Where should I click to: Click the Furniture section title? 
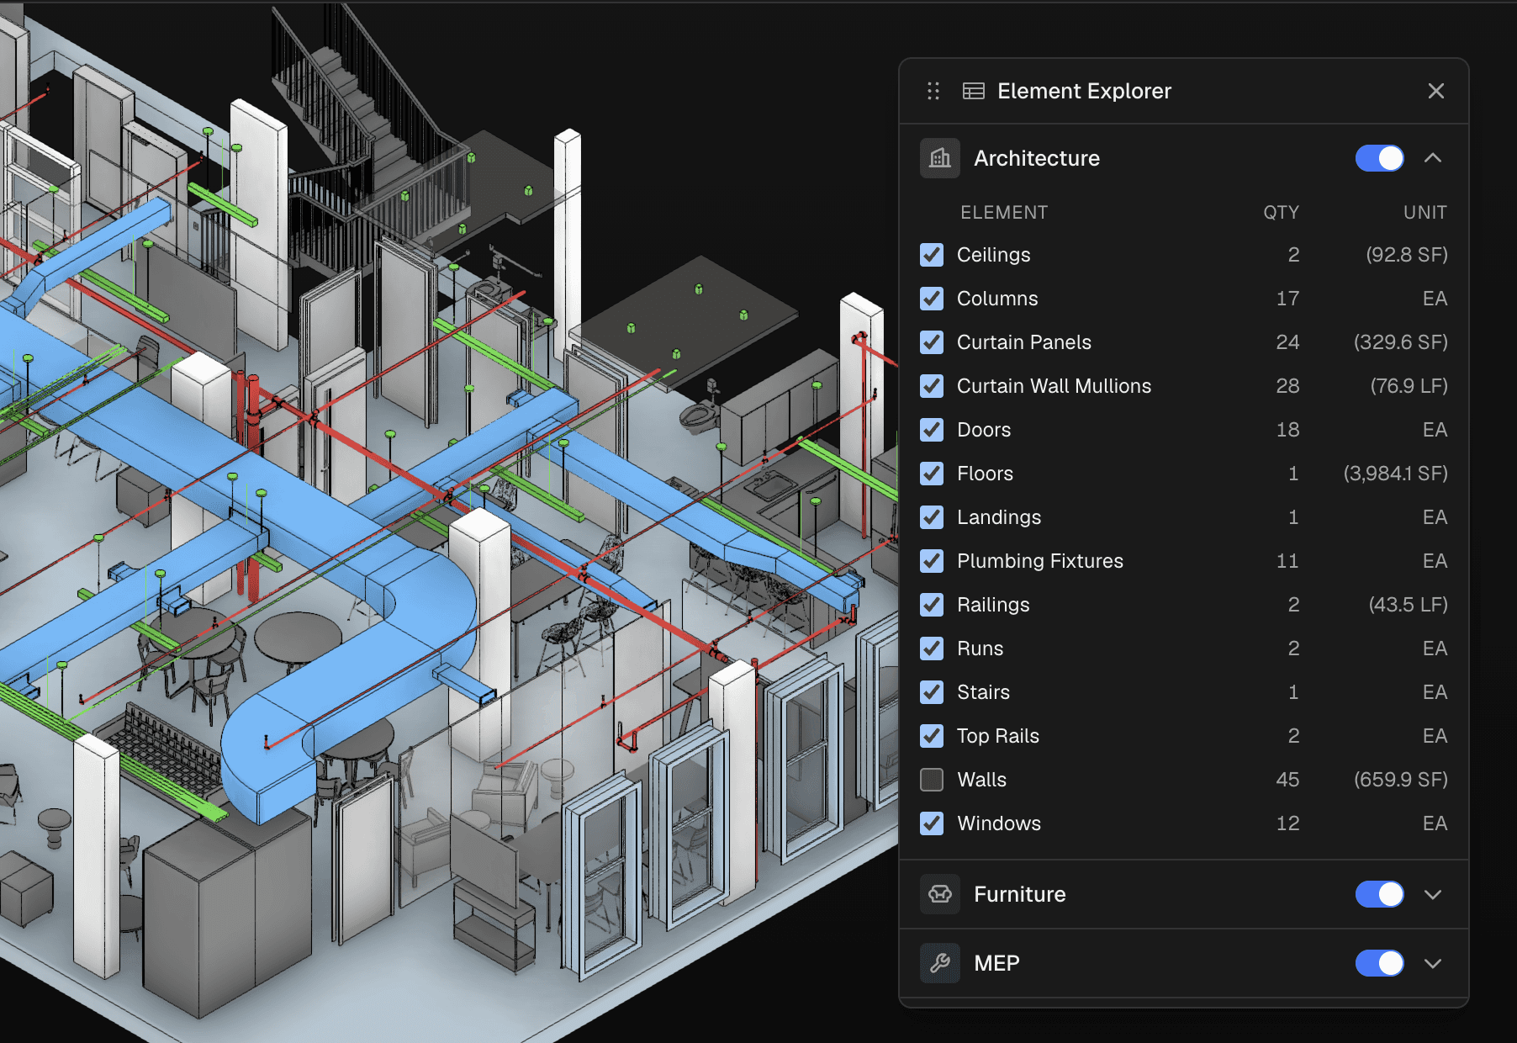[x=1019, y=894]
